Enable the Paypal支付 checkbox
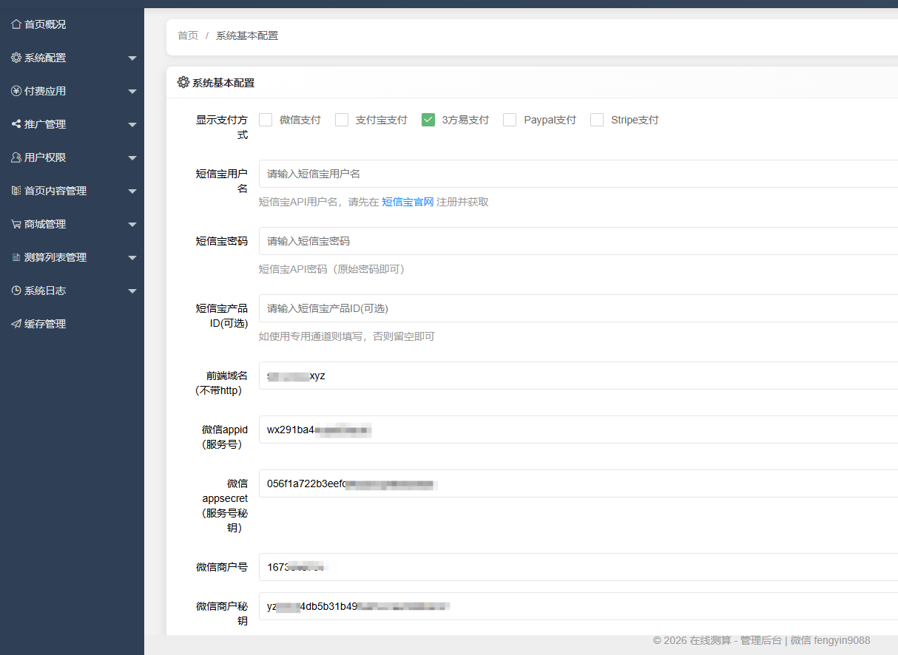Image resolution: width=898 pixels, height=655 pixels. coord(510,120)
